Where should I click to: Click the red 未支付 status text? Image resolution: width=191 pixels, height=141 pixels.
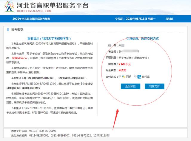(122, 70)
